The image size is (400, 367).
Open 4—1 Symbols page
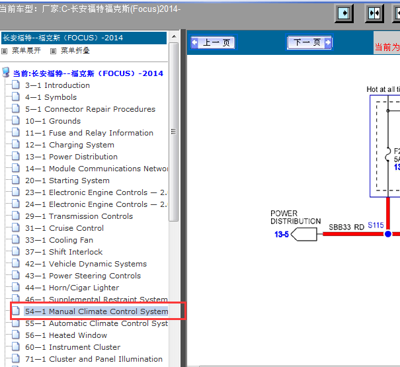click(x=51, y=97)
